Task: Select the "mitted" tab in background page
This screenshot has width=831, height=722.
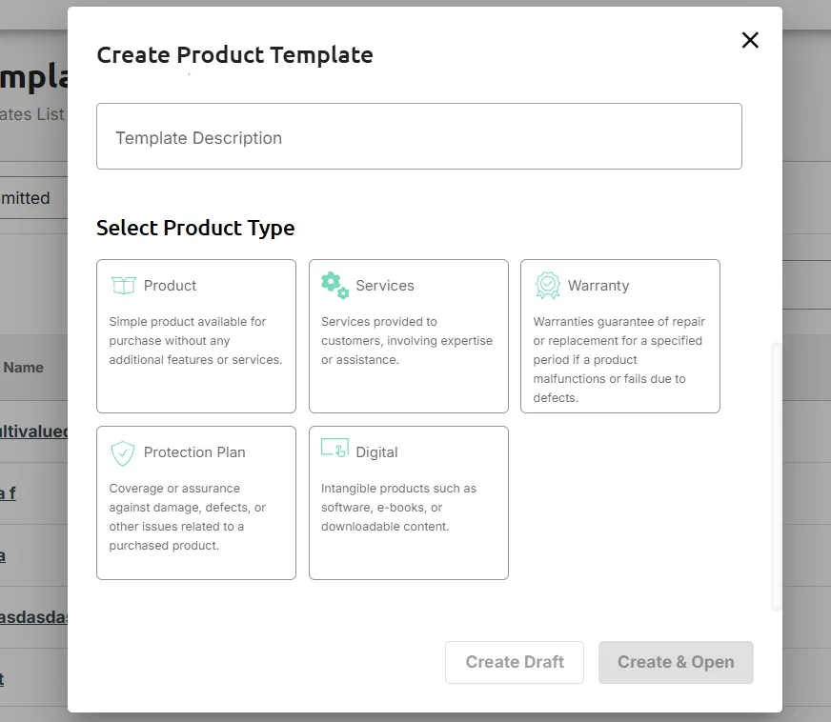Action: point(25,198)
